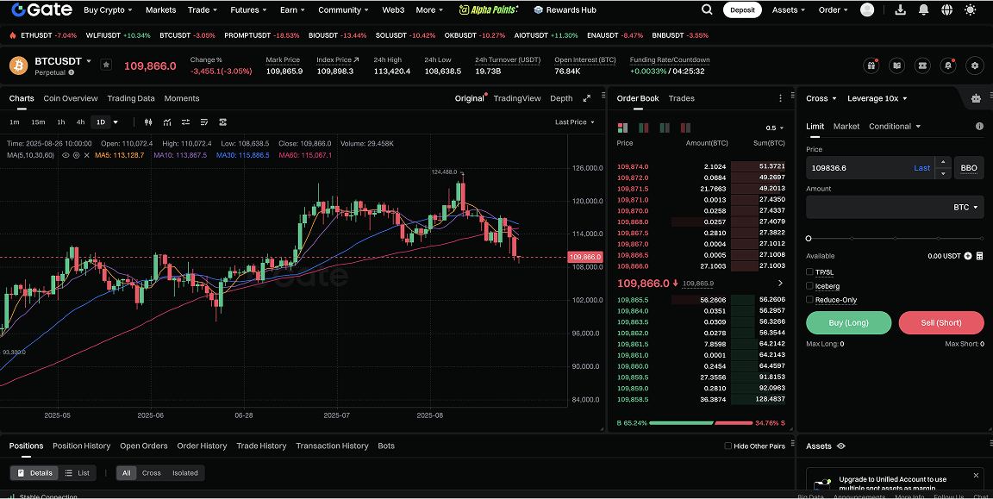Image resolution: width=993 pixels, height=499 pixels.
Task: Toggle MA indicator visibility eye icon
Action: [66, 155]
